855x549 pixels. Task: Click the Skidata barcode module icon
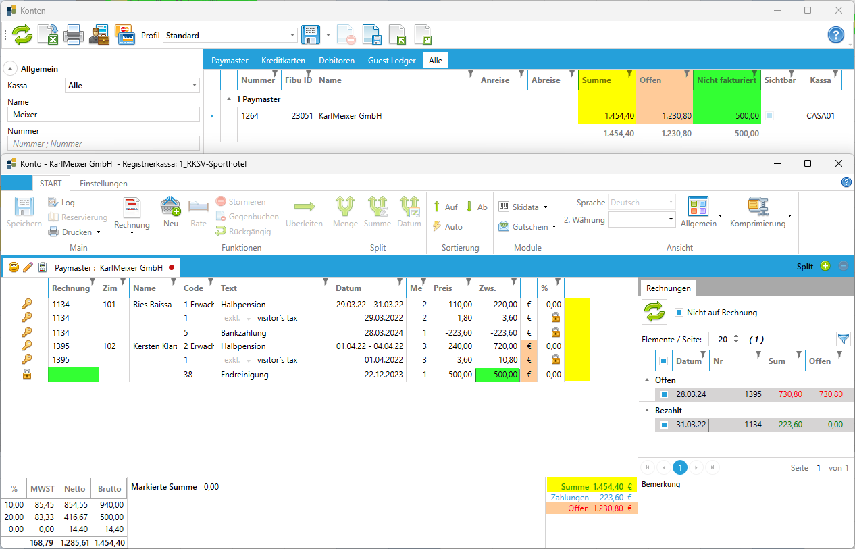[x=504, y=207]
